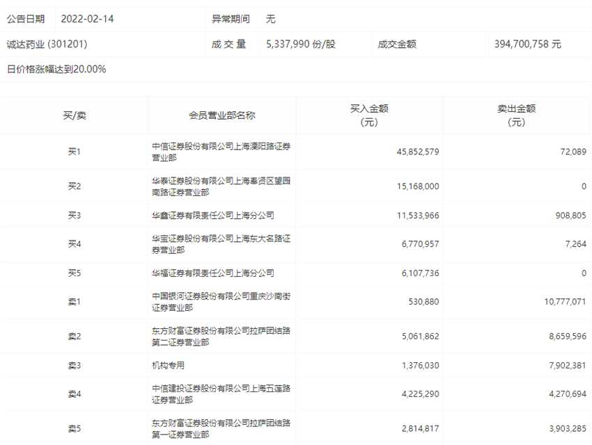Viewport: 592px width, 445px height.
Task: Select the announcement date 2022-02-14
Action: click(x=87, y=19)
